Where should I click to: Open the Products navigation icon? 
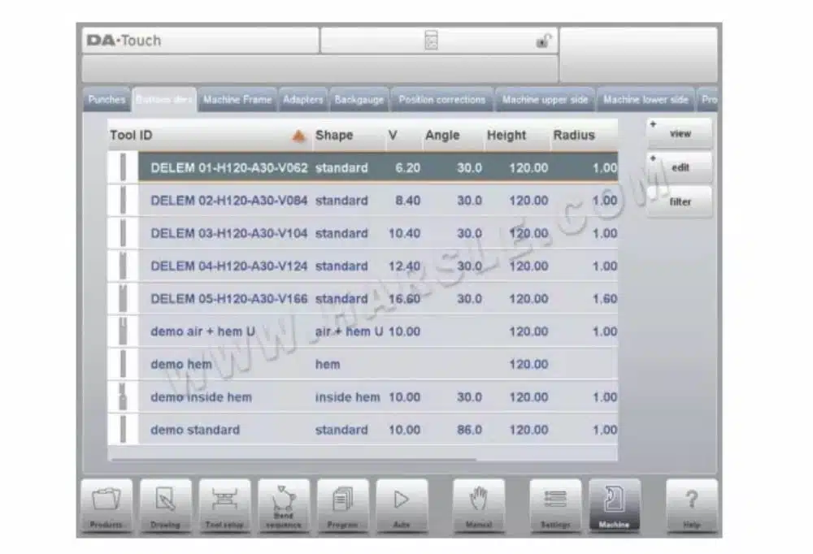click(107, 505)
